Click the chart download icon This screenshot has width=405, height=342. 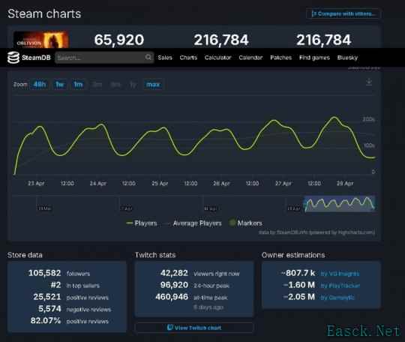[x=369, y=82]
